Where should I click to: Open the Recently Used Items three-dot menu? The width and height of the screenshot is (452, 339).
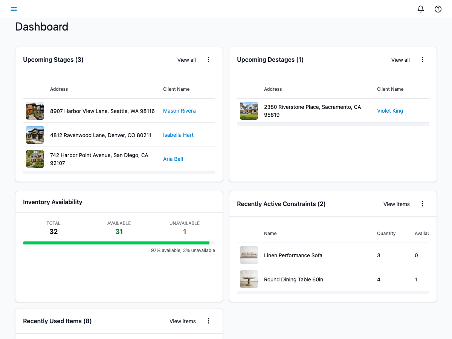point(209,321)
